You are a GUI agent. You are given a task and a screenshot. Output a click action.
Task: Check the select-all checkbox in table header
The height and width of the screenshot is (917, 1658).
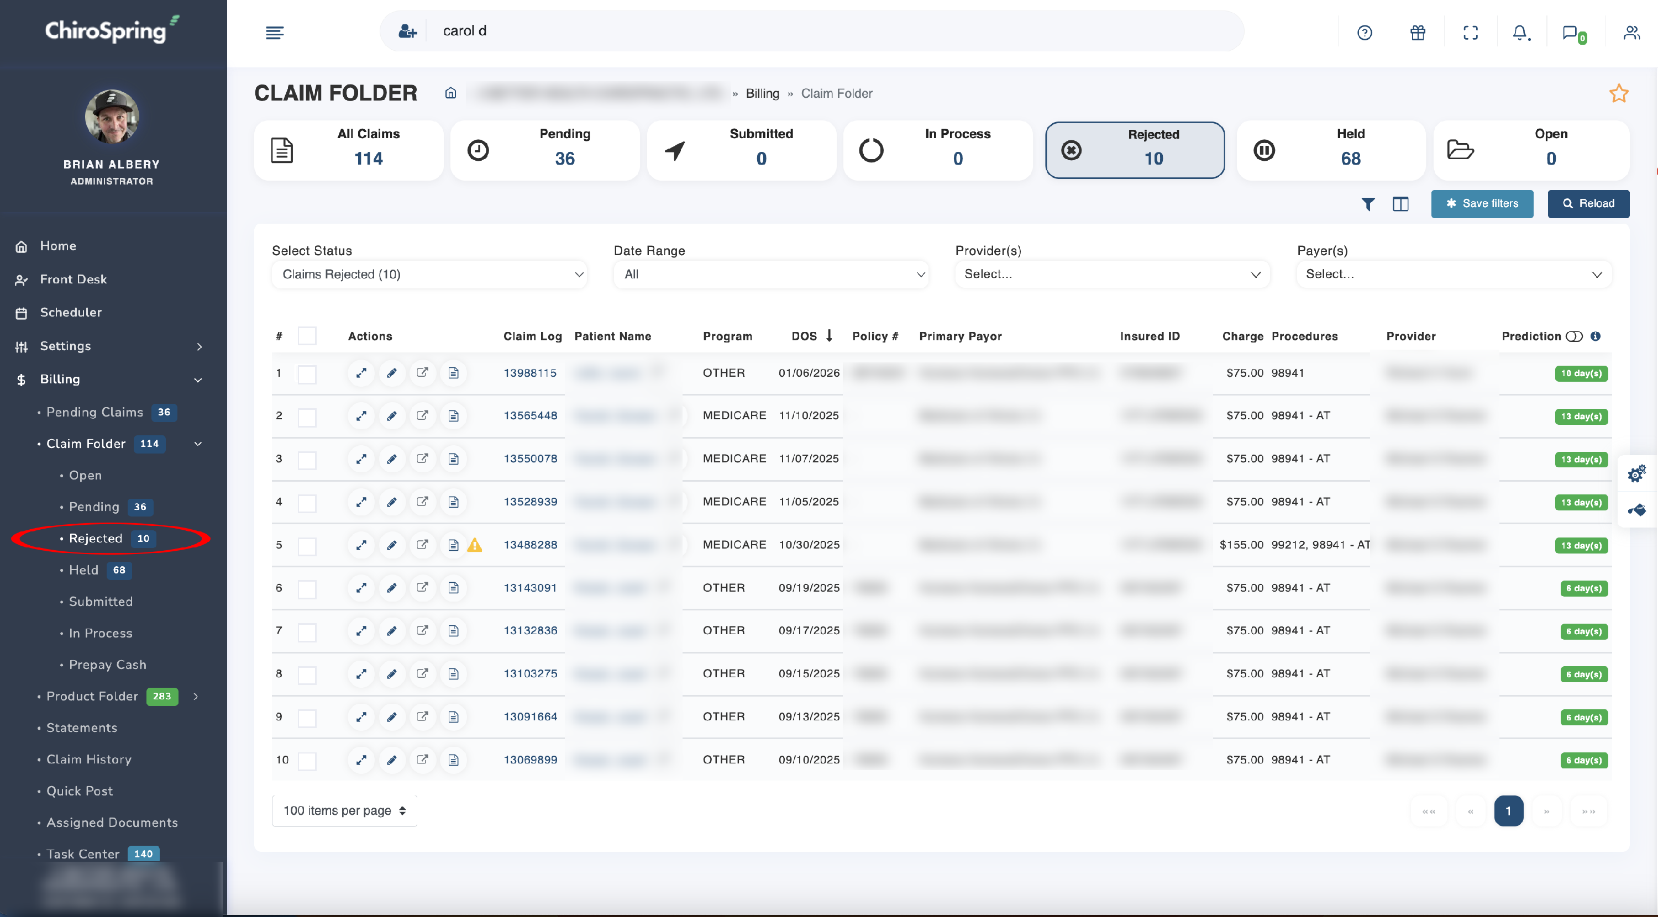click(307, 336)
